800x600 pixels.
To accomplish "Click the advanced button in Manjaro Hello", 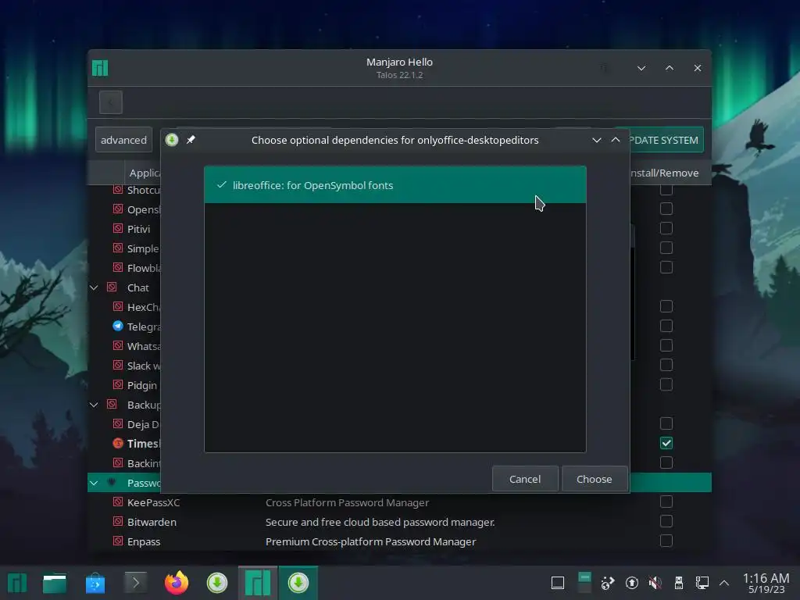I will click(x=123, y=140).
